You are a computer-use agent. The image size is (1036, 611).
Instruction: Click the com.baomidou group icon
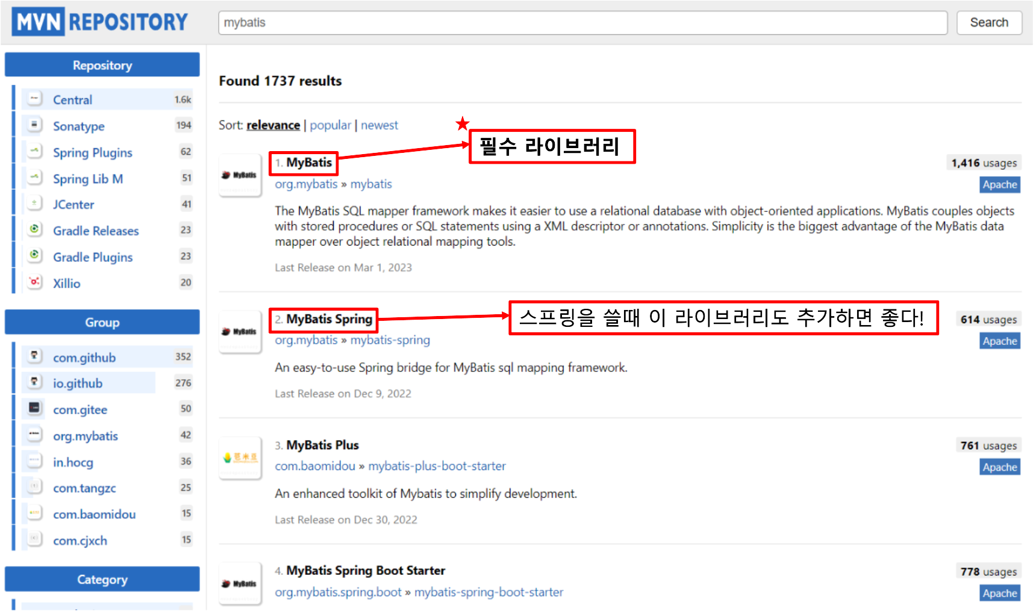35,513
